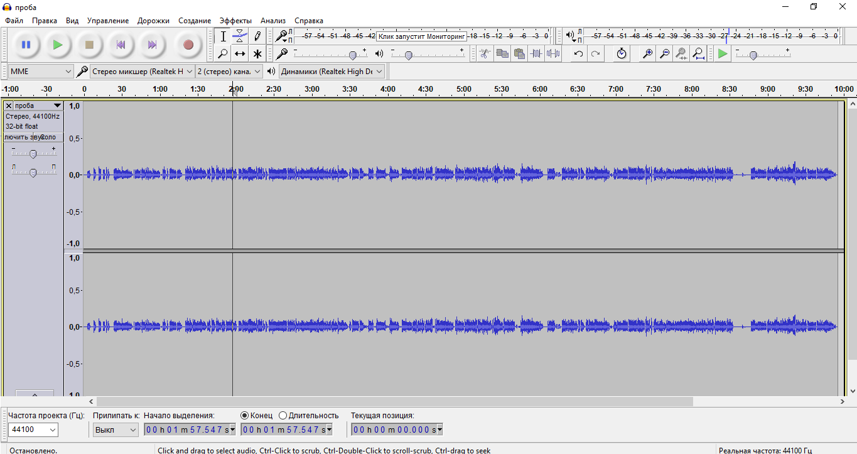This screenshot has height=454, width=857.
Task: Open the 'Стерео микшер' recording device dropdown
Action: (142, 72)
